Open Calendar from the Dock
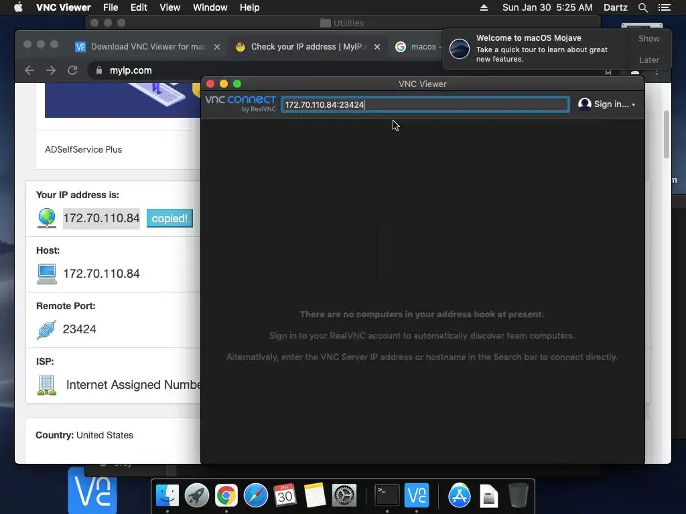 [285, 496]
